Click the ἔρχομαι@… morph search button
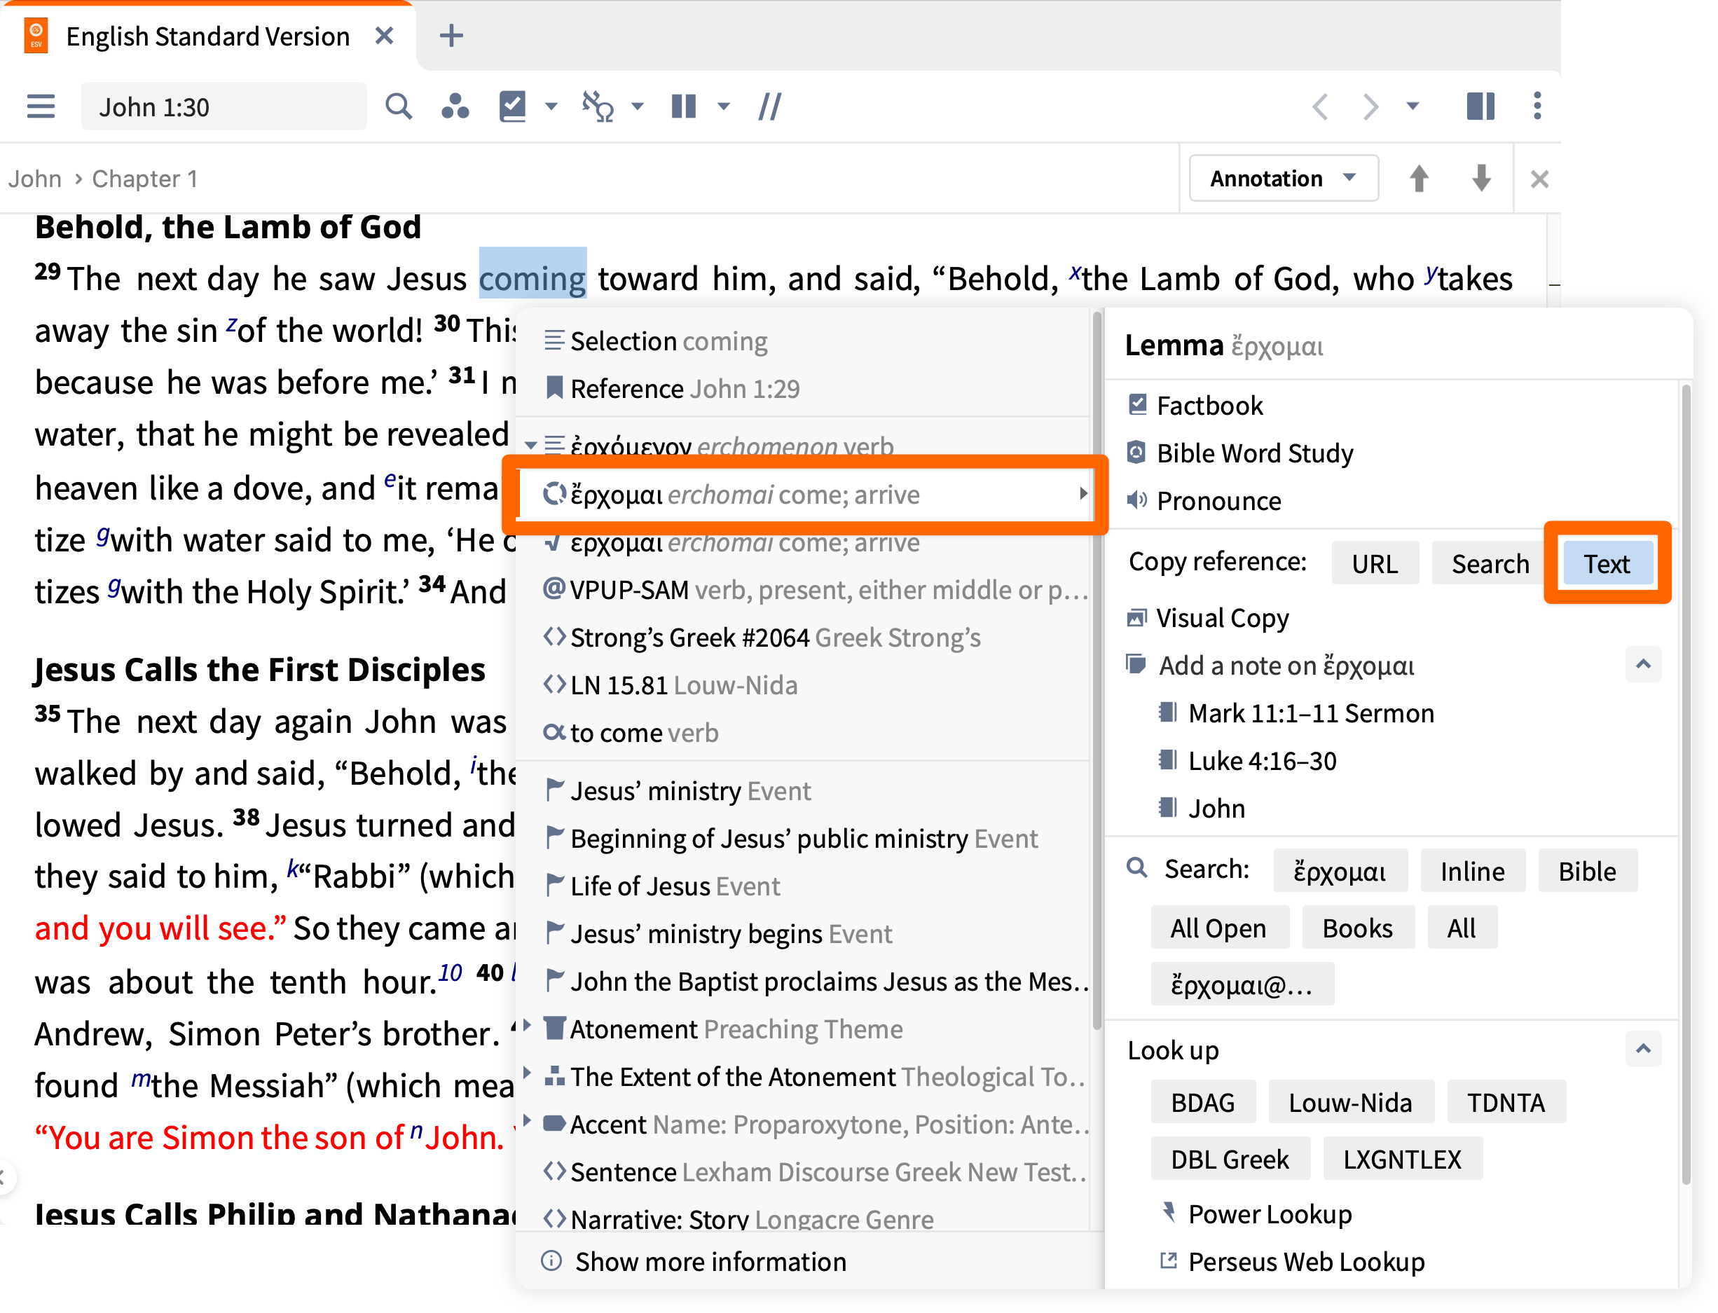Image resolution: width=1718 pixels, height=1313 pixels. click(x=1242, y=985)
